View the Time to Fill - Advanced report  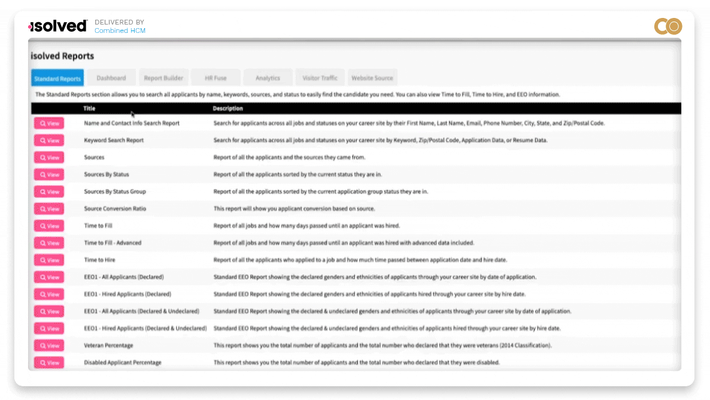(x=49, y=243)
